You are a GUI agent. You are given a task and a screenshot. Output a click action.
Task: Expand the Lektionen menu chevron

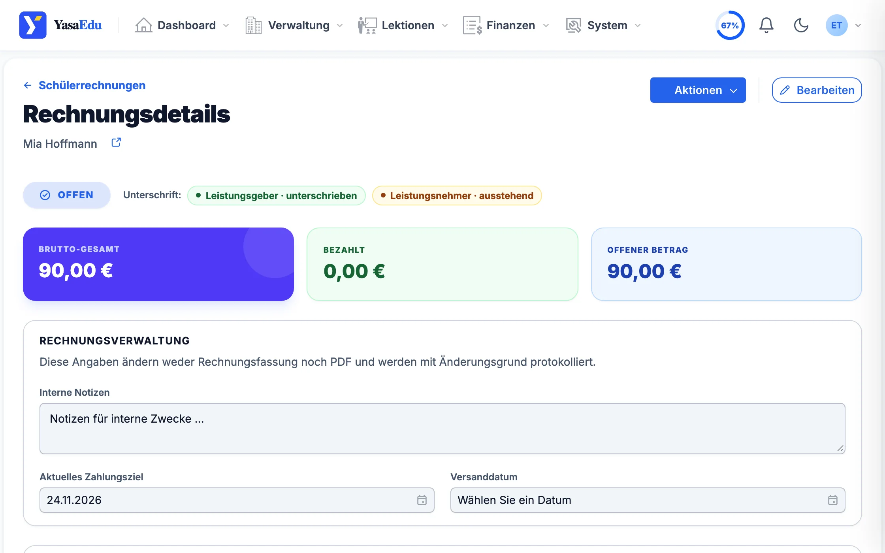point(445,26)
